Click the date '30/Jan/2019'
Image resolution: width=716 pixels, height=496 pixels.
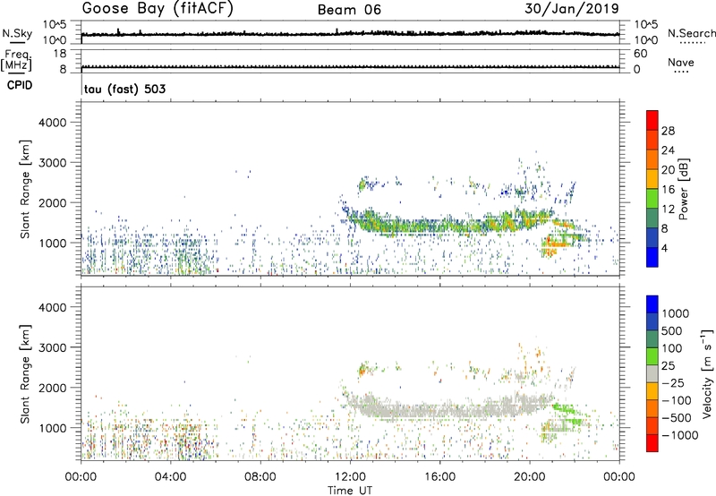(572, 9)
